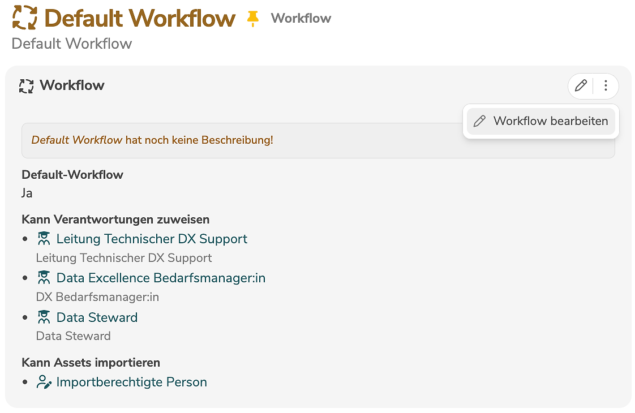Image resolution: width=635 pixels, height=413 pixels.
Task: Open the Data Steward link
Action: (96, 317)
